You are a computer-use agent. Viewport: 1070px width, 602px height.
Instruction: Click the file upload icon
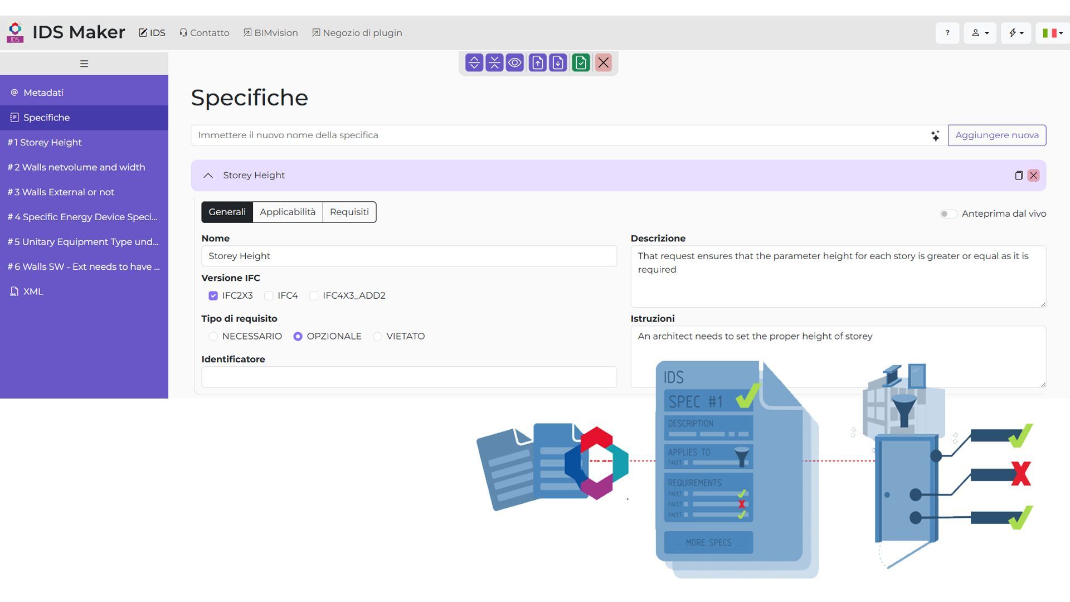(x=537, y=62)
